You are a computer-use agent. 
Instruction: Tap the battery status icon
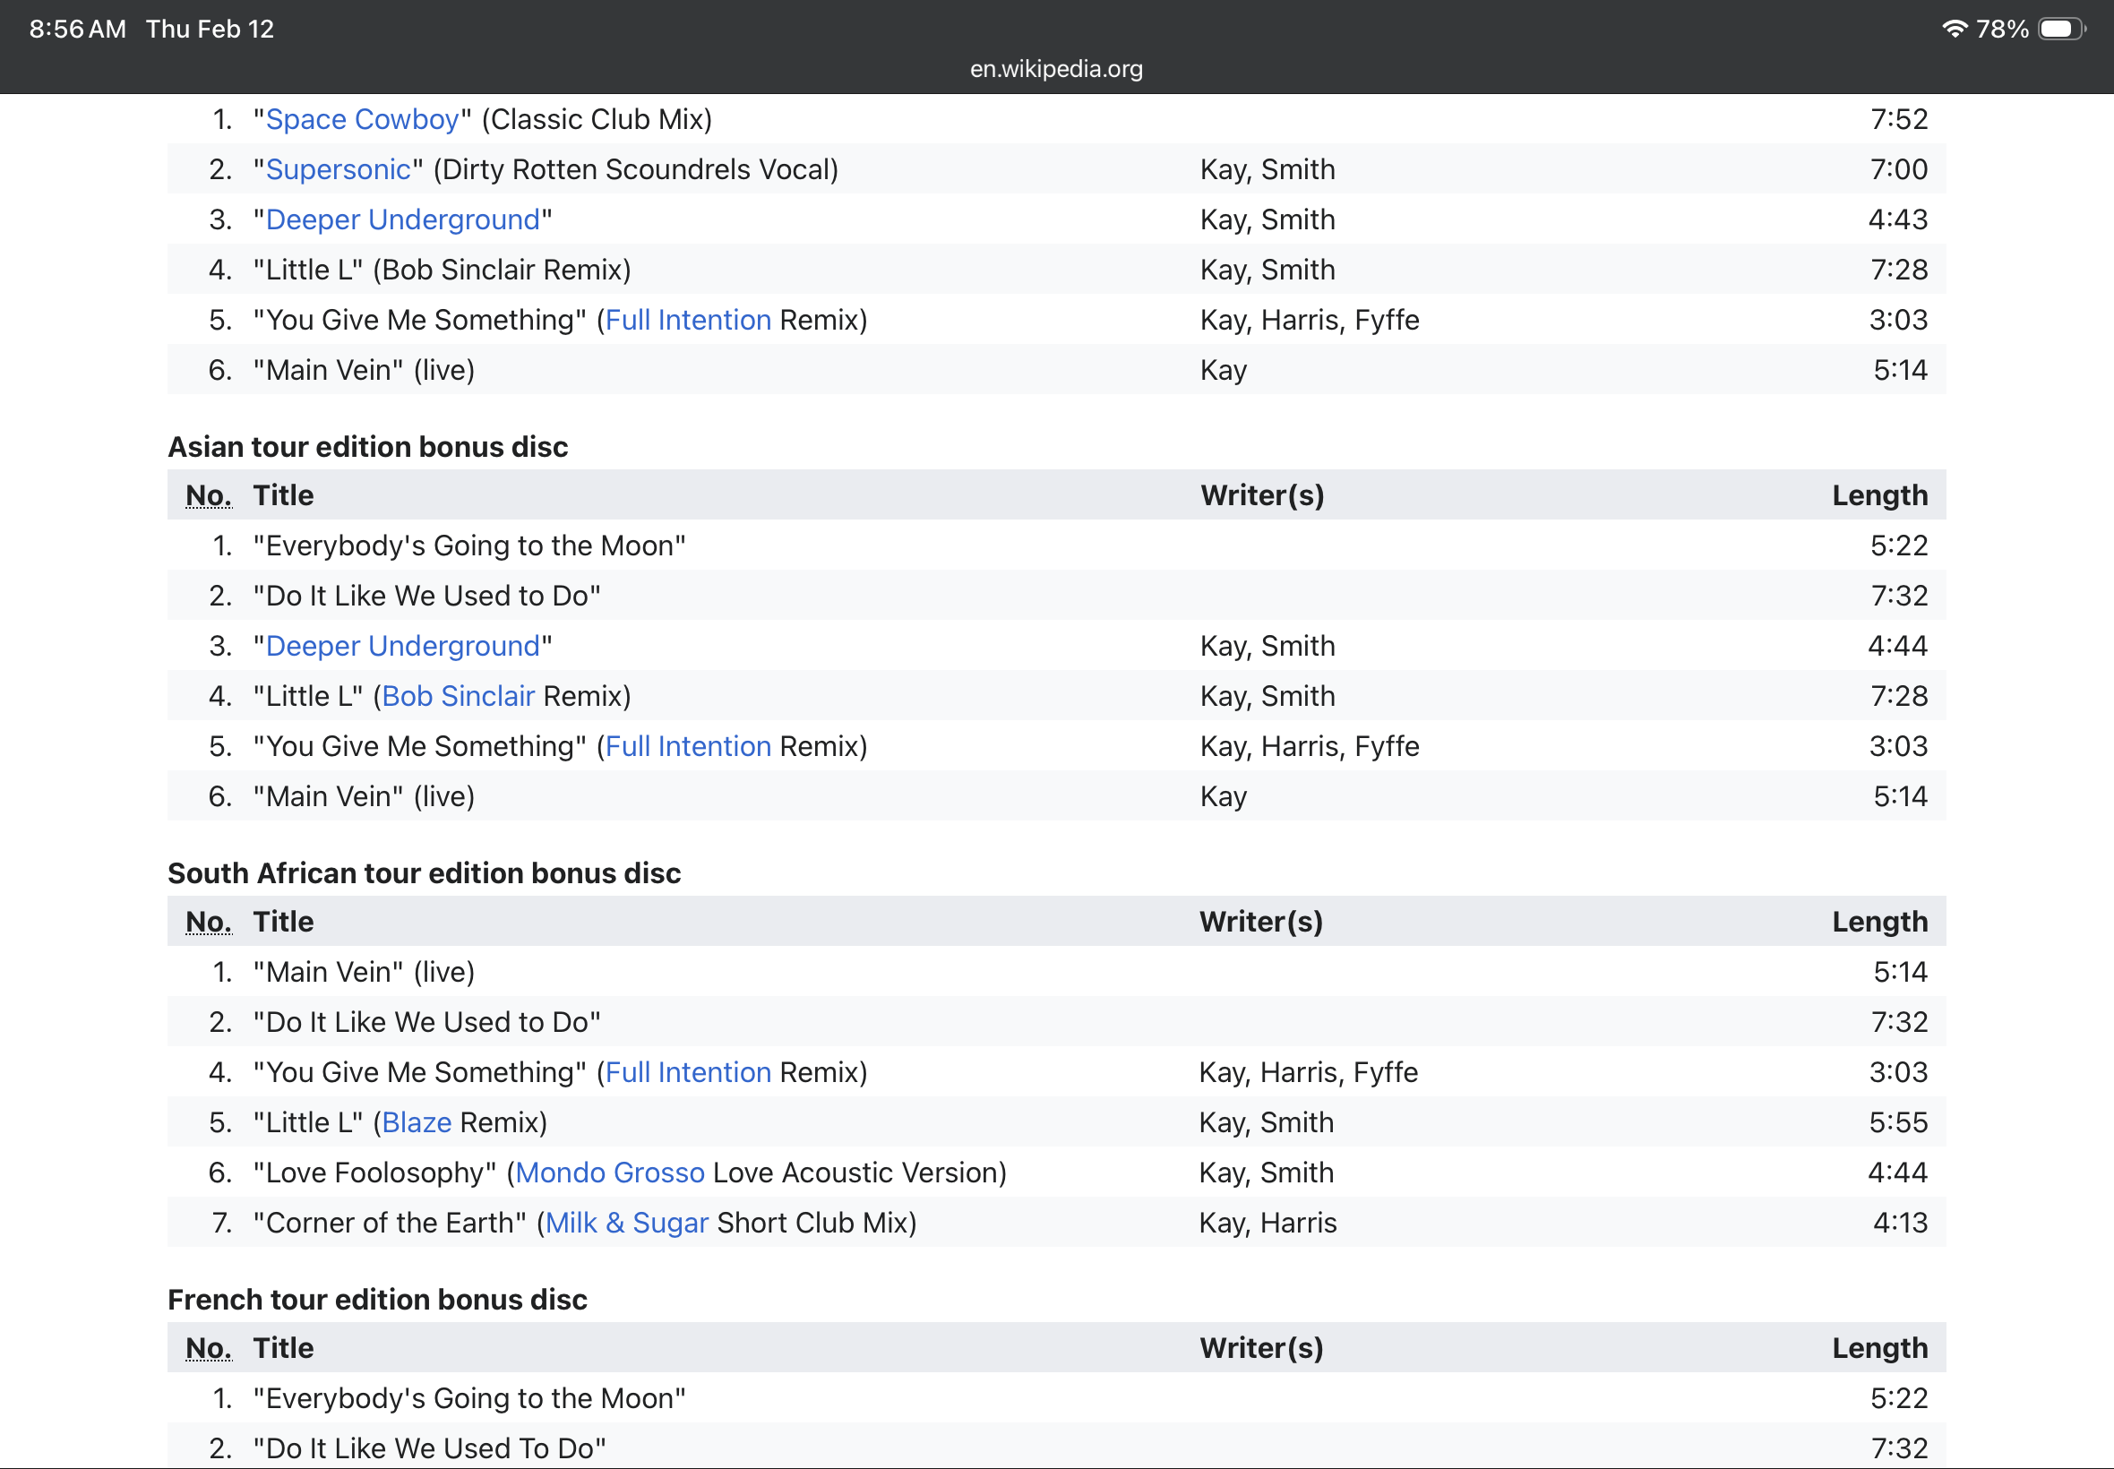click(2061, 29)
